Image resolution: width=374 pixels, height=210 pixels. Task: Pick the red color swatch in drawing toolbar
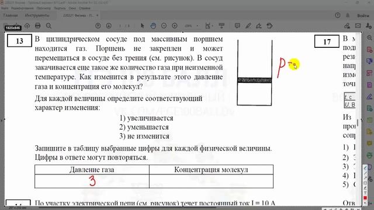pyautogui.click(x=365, y=198)
